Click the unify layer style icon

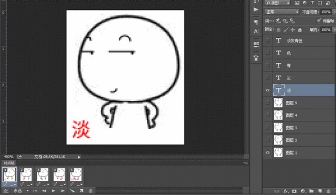[x=292, y=20]
